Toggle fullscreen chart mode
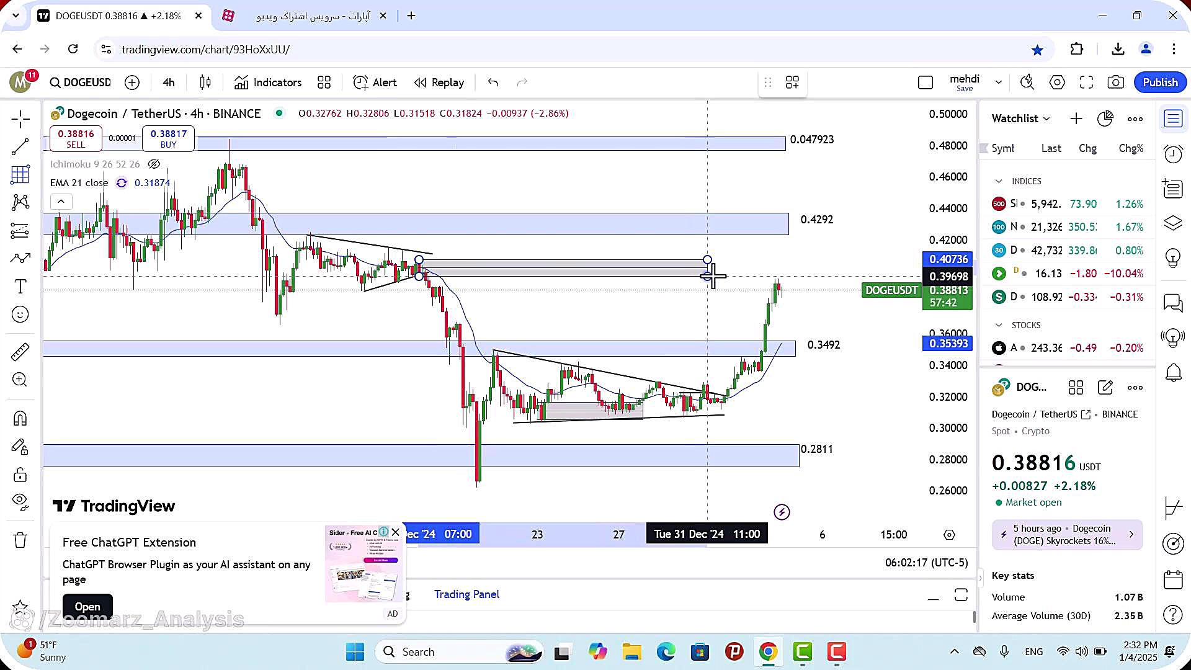Screen dimensions: 1191x670 click(1086, 83)
